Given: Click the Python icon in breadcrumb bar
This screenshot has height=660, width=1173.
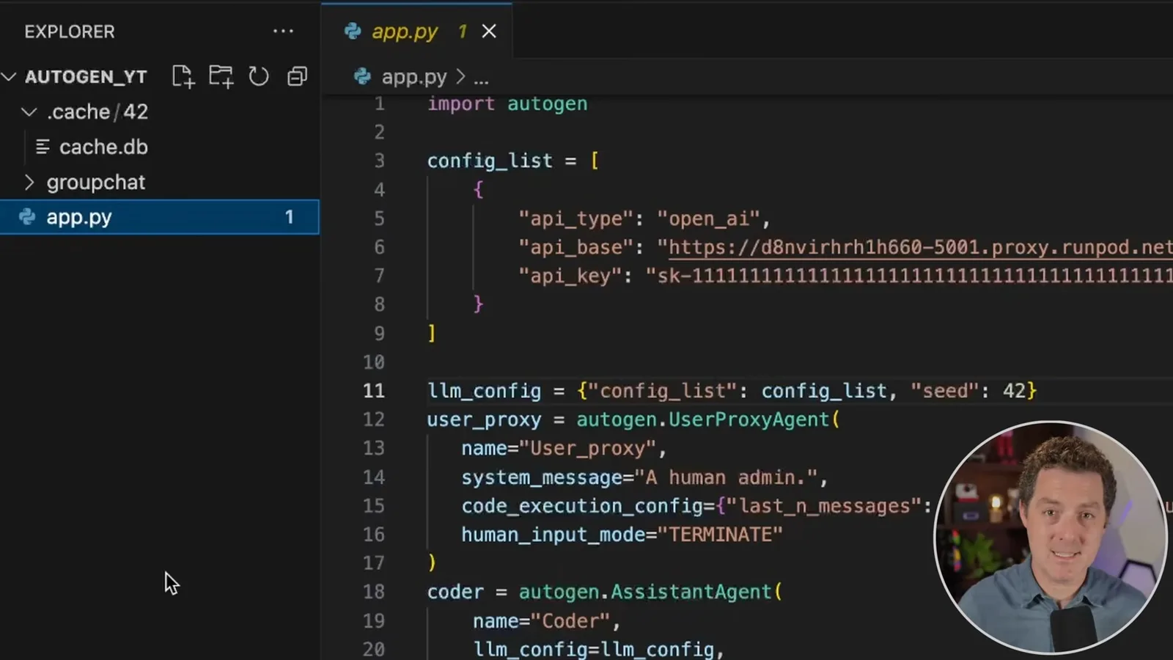Looking at the screenshot, I should point(362,76).
